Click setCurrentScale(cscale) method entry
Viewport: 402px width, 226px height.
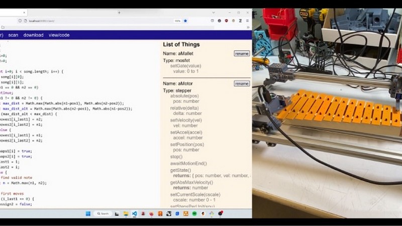pos(195,194)
